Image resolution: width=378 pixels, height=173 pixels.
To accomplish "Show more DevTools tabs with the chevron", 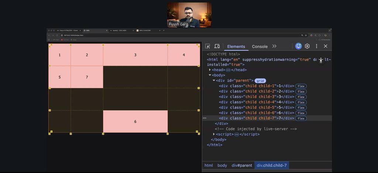I will click(274, 46).
